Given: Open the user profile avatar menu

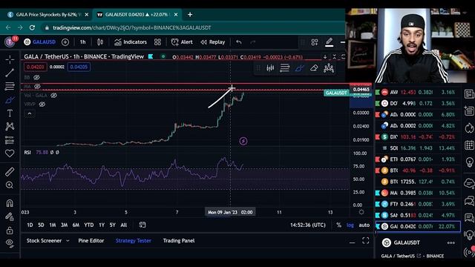Looking at the screenshot, I should (10, 42).
